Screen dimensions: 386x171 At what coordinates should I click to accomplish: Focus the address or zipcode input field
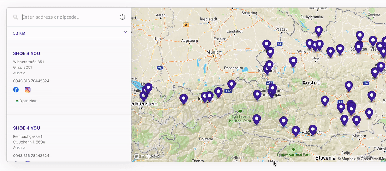pyautogui.click(x=68, y=17)
